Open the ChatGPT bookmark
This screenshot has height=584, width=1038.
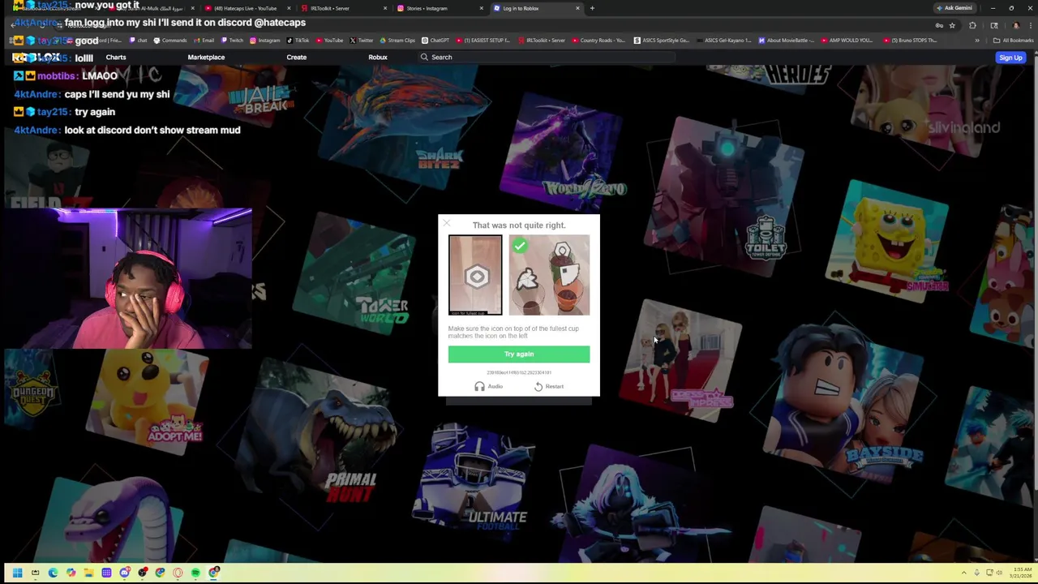[x=435, y=40]
